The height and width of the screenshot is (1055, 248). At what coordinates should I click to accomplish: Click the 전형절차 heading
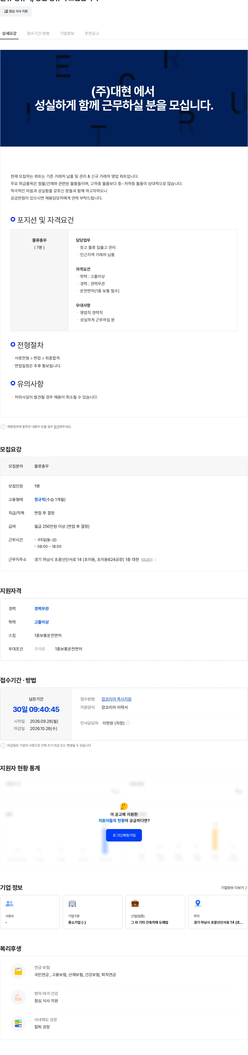click(30, 345)
